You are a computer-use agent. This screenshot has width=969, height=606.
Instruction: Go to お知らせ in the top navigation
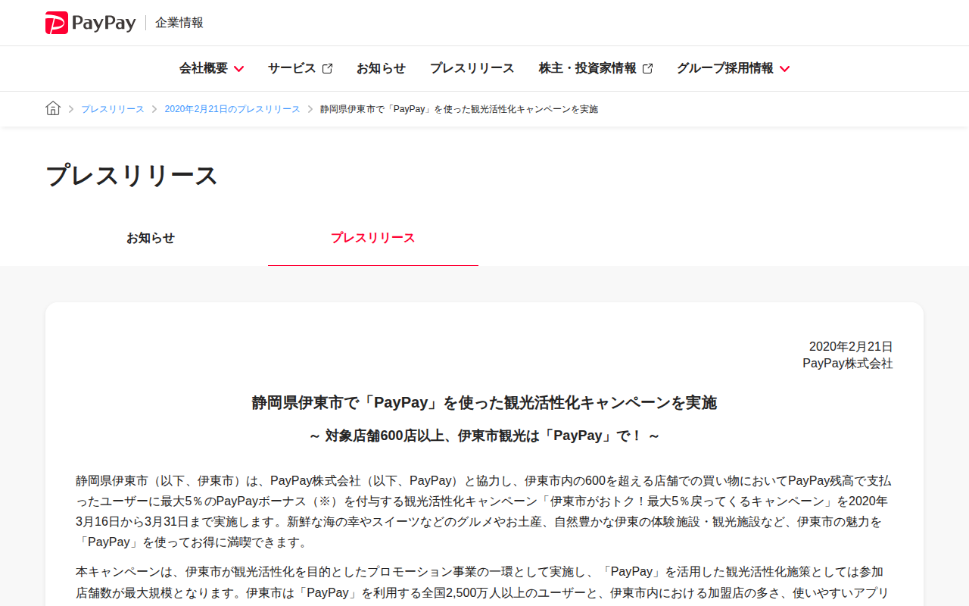point(381,68)
